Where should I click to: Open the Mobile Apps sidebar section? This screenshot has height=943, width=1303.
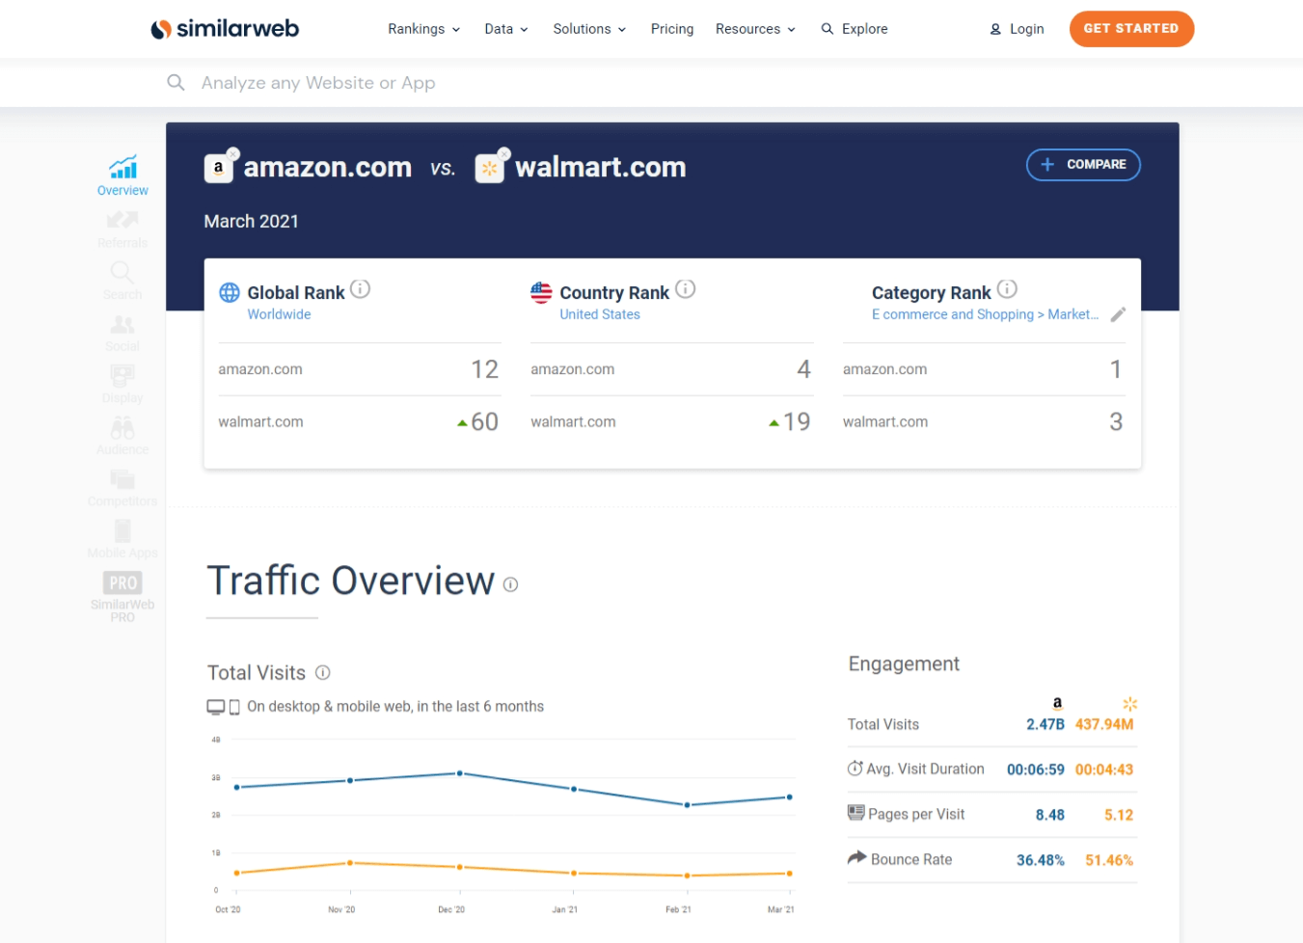[122, 540]
